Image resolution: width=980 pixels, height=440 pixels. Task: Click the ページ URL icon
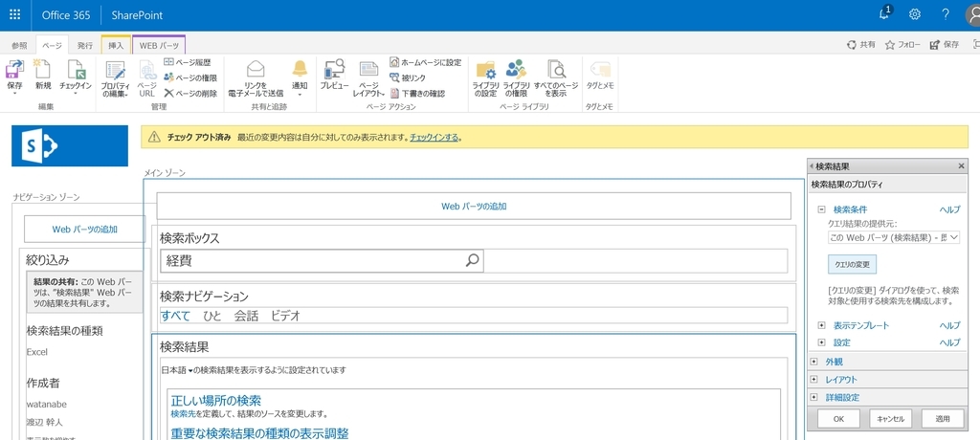146,78
